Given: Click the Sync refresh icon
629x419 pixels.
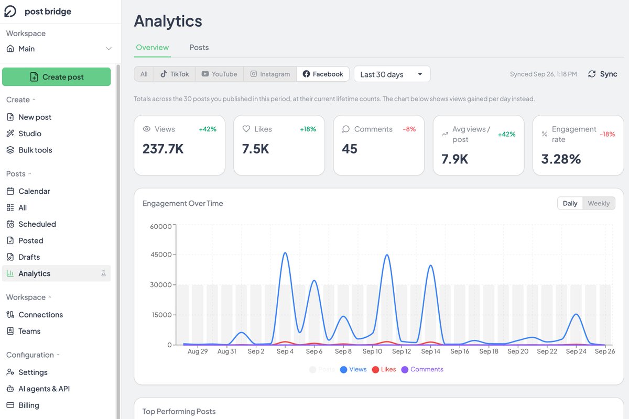Looking at the screenshot, I should pyautogui.click(x=592, y=74).
